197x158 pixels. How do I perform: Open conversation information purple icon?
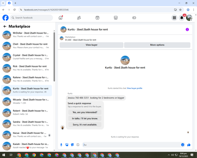click(187, 30)
